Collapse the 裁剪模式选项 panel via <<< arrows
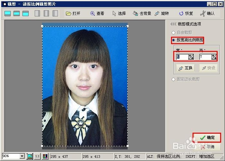 pyautogui.click(x=173, y=24)
